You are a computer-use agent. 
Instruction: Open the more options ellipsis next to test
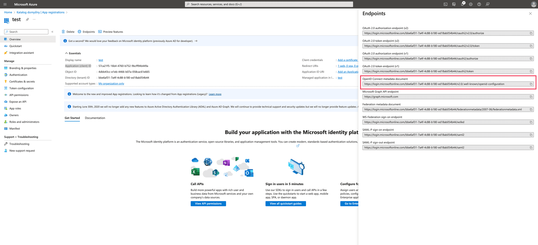click(x=34, y=19)
